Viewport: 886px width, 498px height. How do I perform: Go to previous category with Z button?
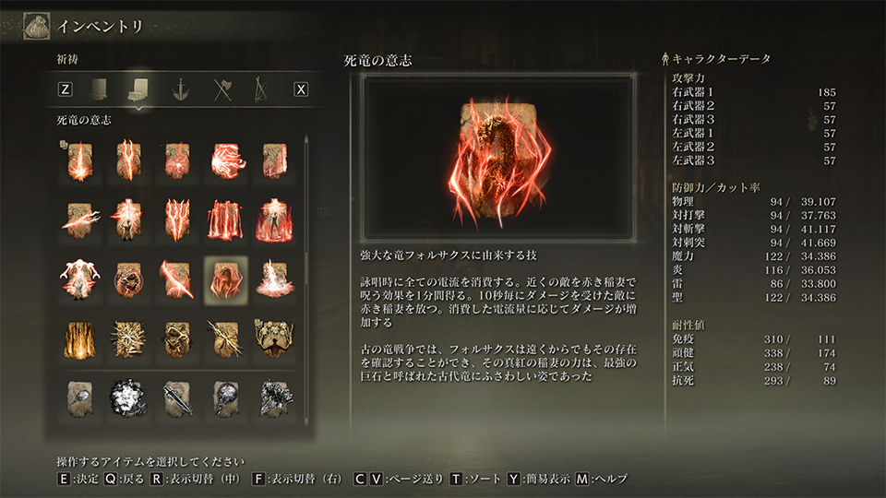point(65,89)
